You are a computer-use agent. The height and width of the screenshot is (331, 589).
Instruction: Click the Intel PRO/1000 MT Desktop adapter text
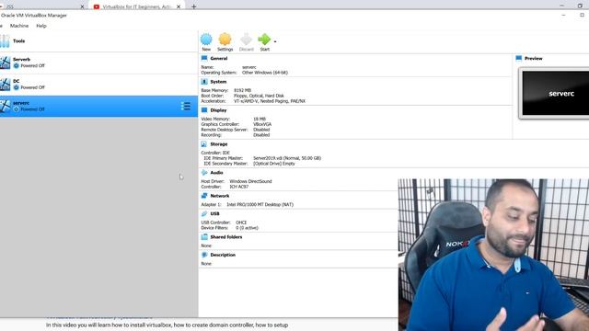pos(260,204)
